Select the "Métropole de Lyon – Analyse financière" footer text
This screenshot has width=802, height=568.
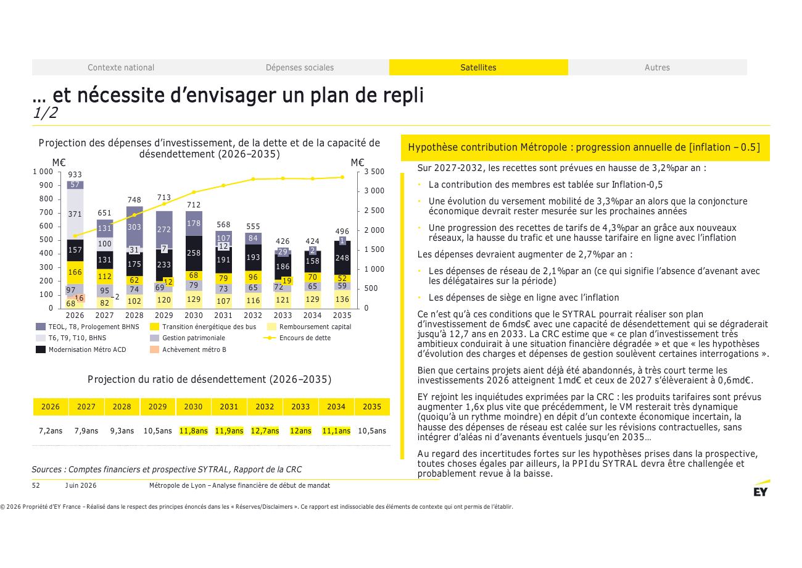[239, 486]
